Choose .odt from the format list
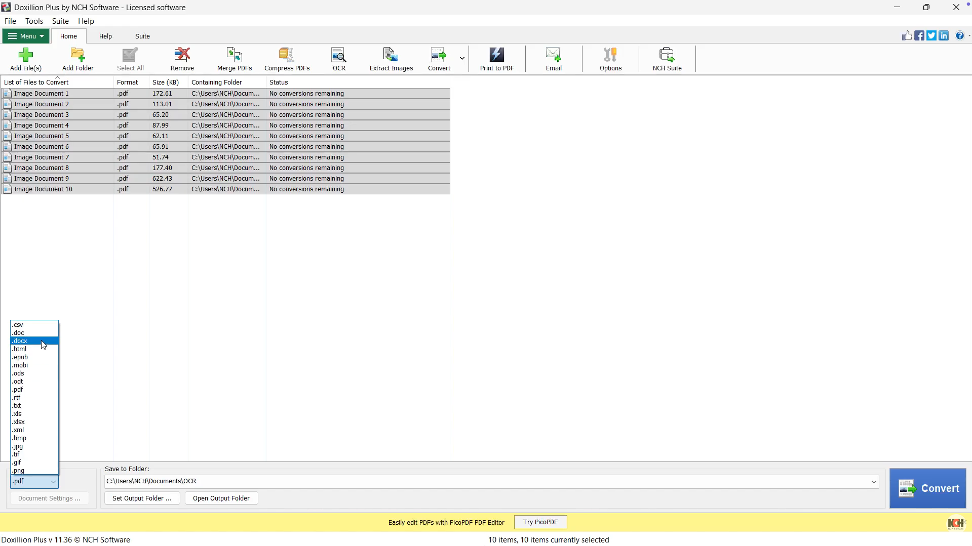Viewport: 972px width, 546px height. (34, 382)
